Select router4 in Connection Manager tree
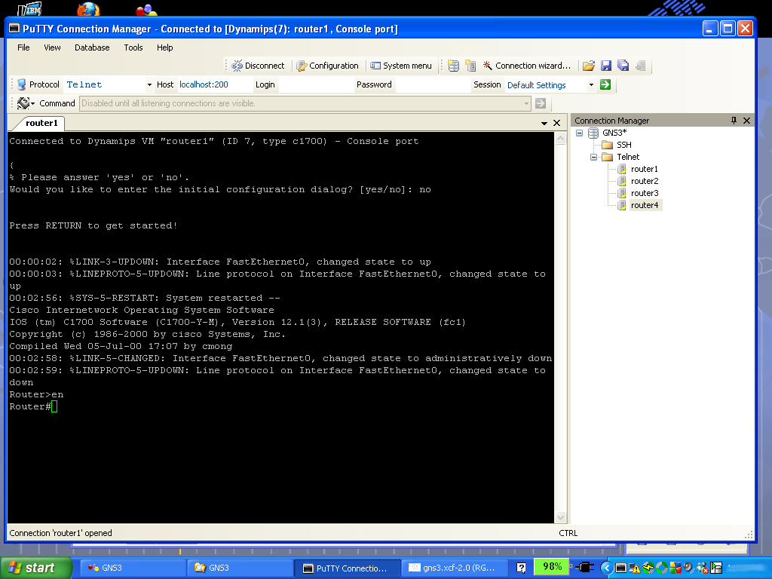The height and width of the screenshot is (579, 772). pyautogui.click(x=645, y=205)
